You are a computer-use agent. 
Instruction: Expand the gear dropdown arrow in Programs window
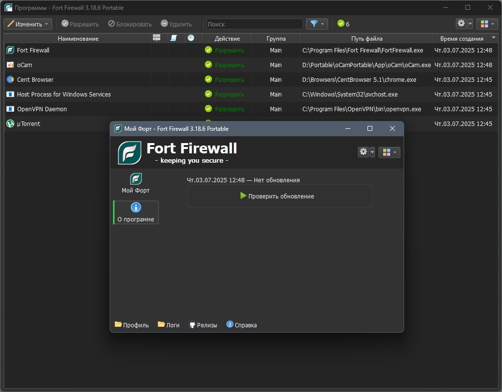click(x=470, y=24)
